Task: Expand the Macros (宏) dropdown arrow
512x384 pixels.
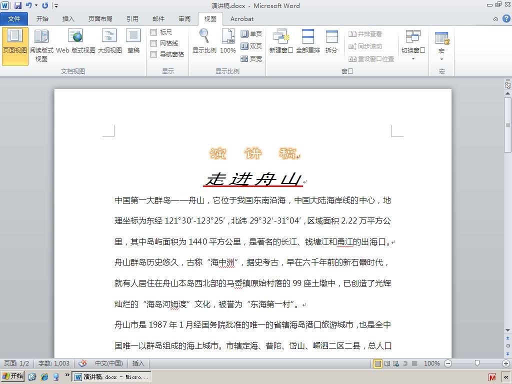Action: click(442, 59)
